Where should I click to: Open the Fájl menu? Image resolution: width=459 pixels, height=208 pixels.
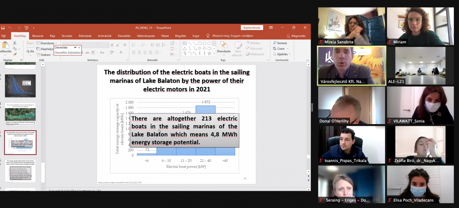click(x=3, y=36)
